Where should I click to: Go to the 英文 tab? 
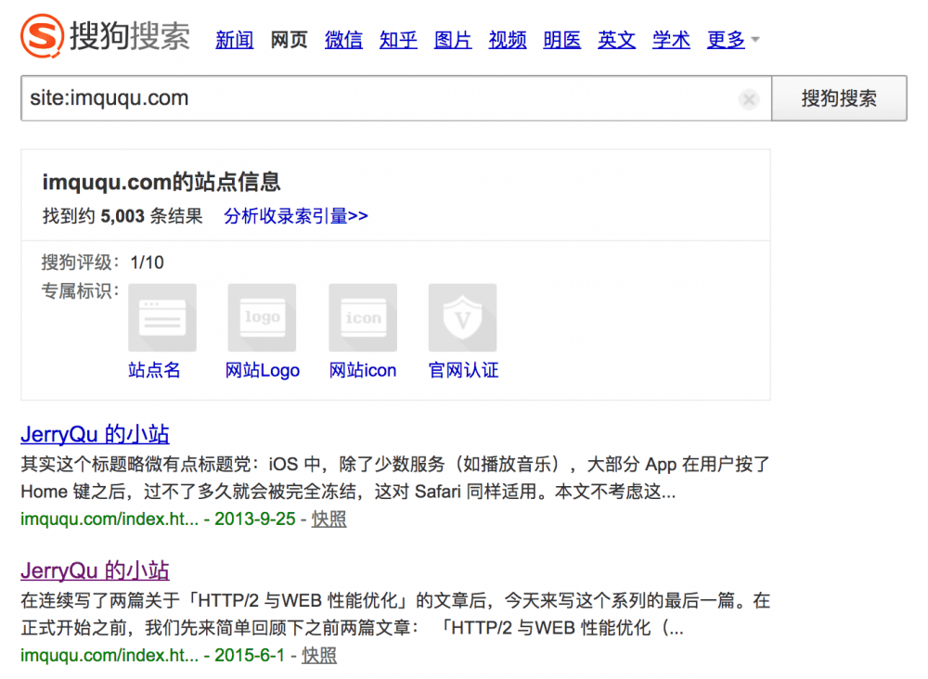tap(617, 40)
